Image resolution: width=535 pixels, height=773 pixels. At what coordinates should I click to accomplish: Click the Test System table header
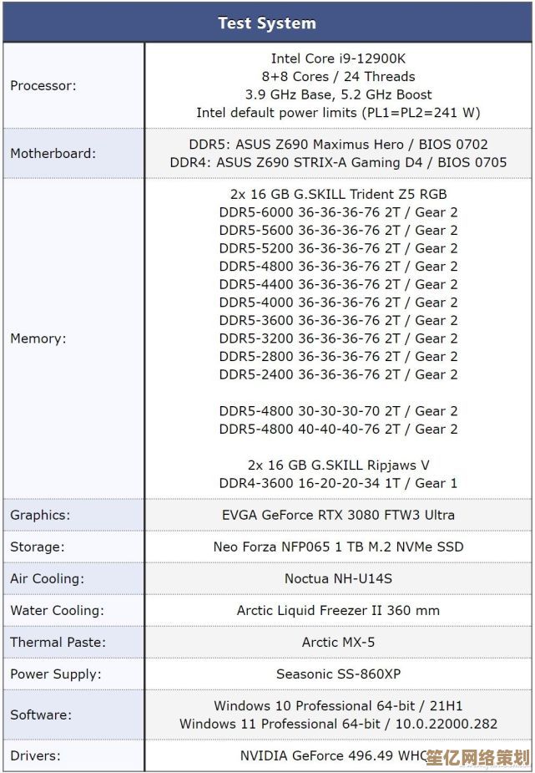[x=267, y=23]
